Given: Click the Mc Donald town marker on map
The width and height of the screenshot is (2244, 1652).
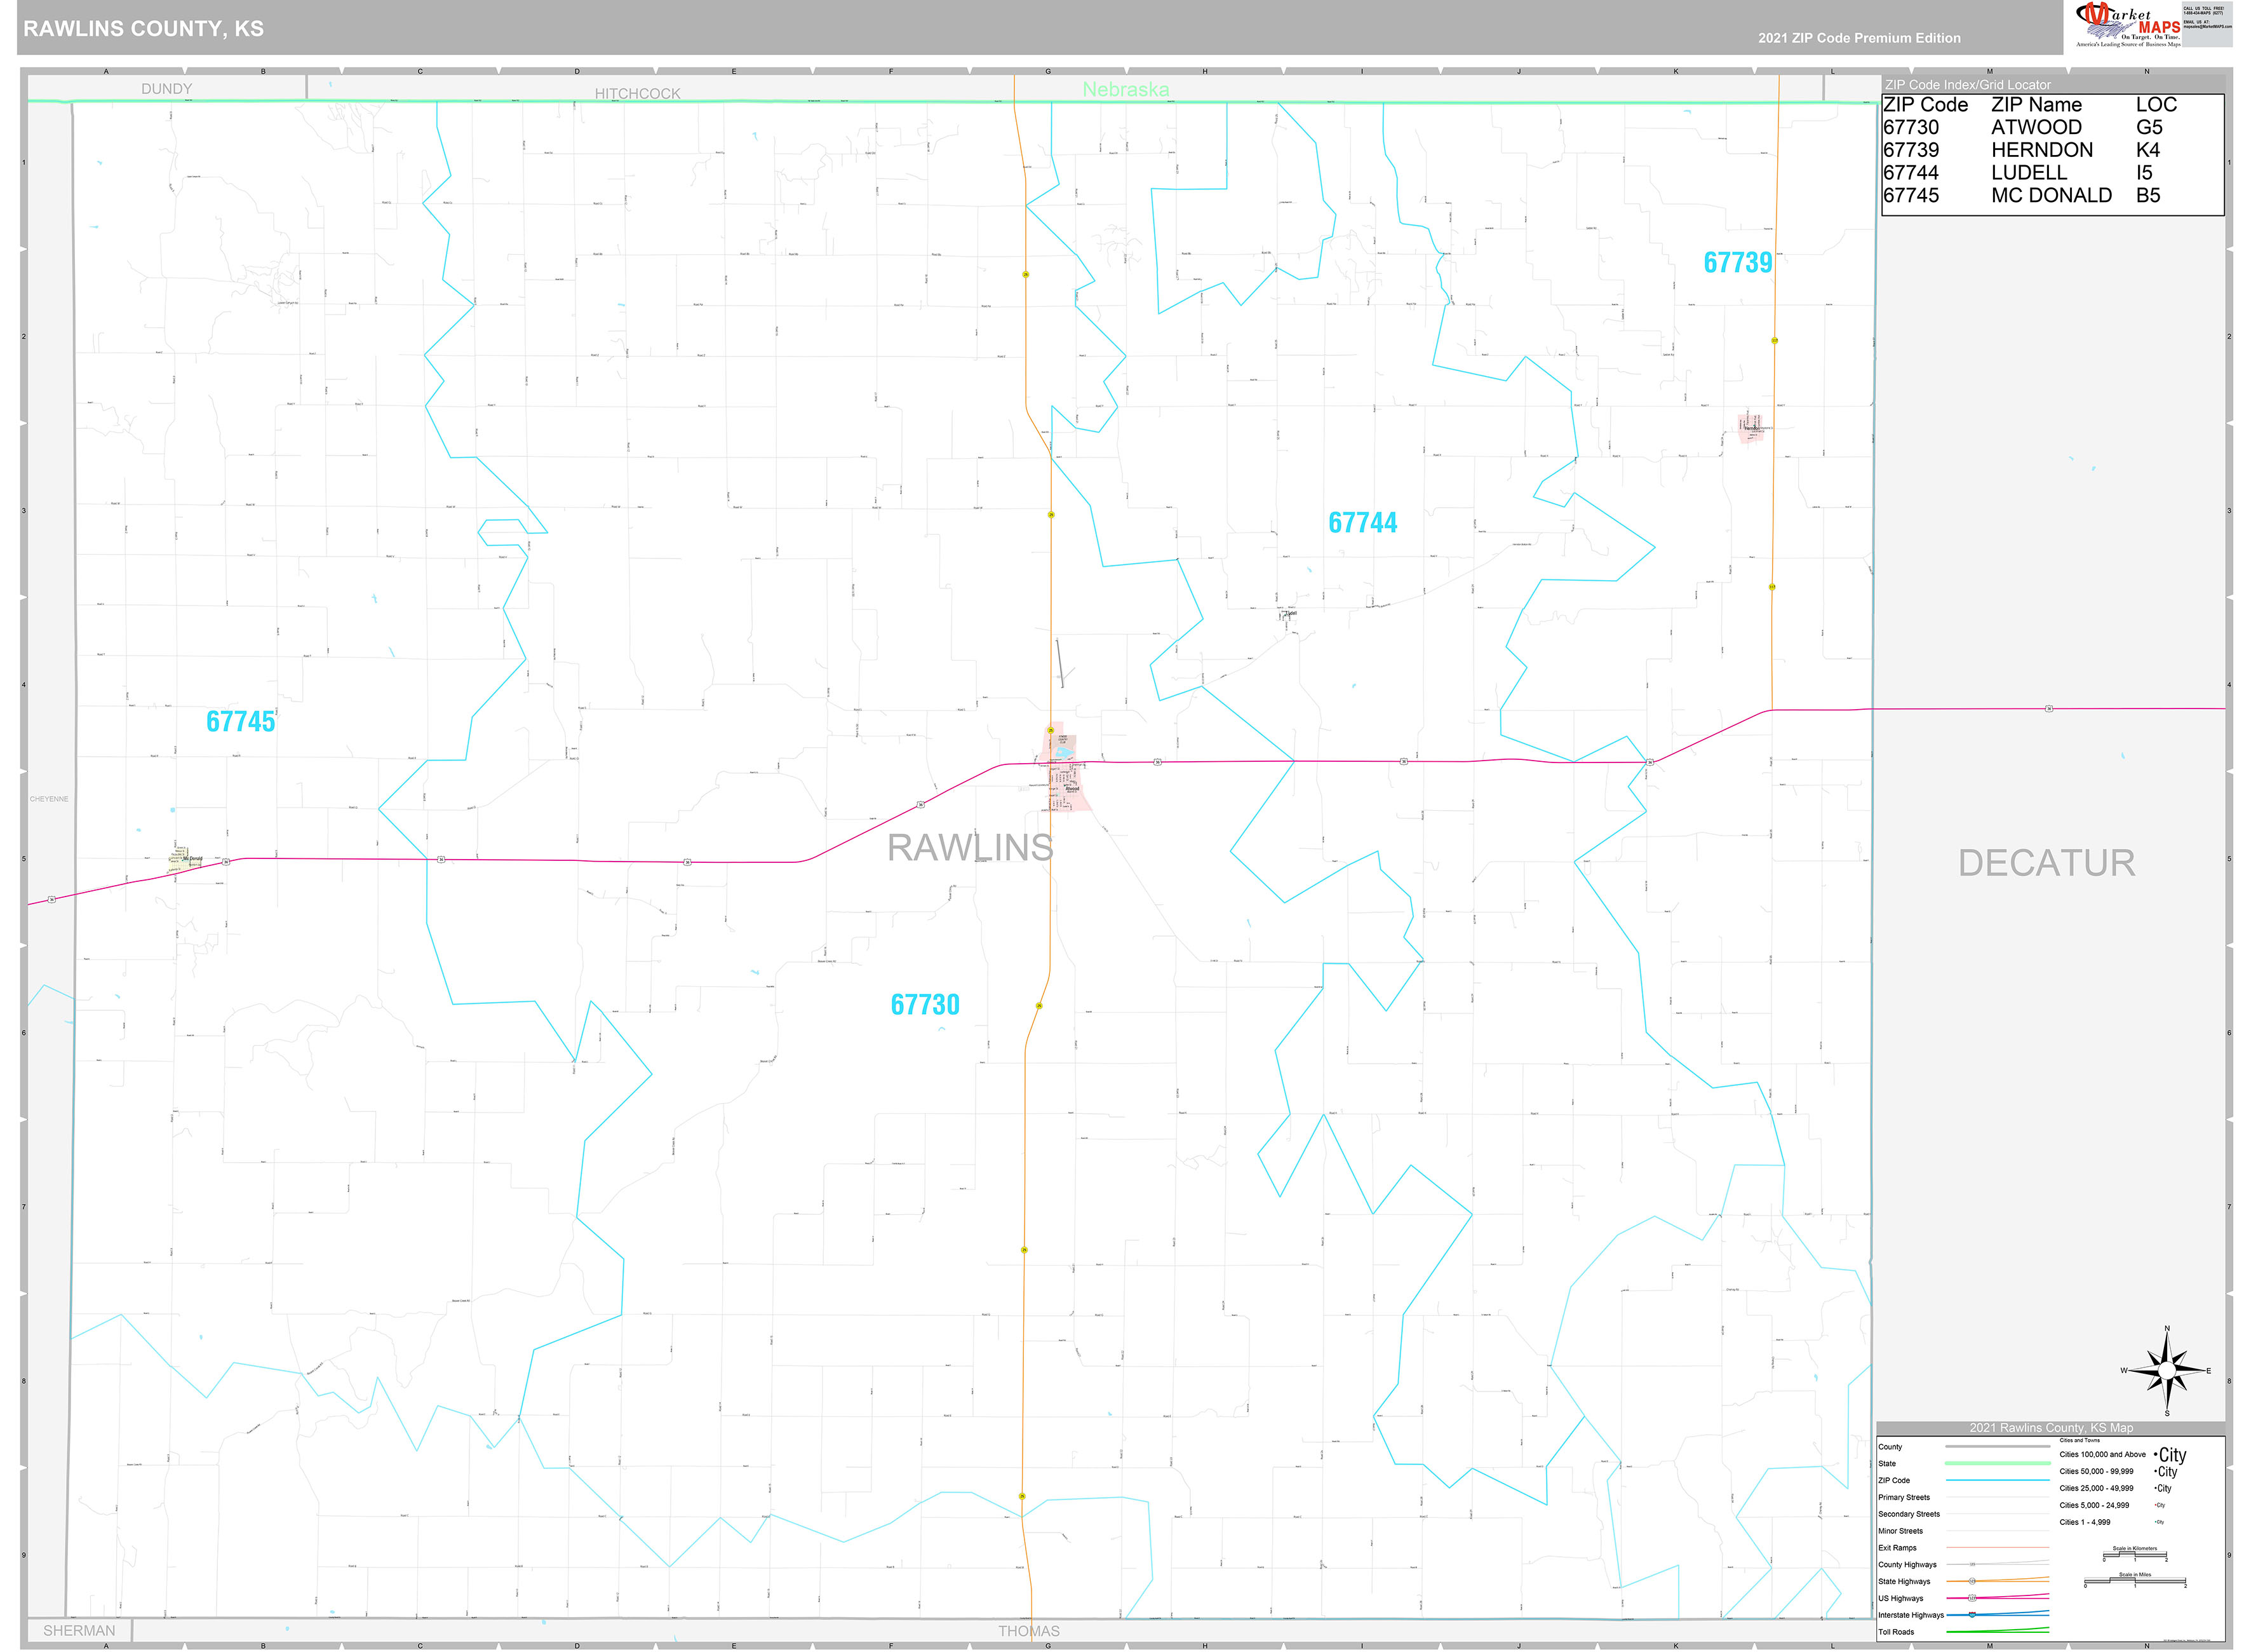Looking at the screenshot, I should [x=186, y=859].
